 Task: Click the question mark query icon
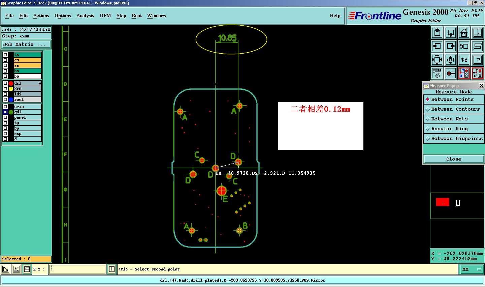click(478, 60)
